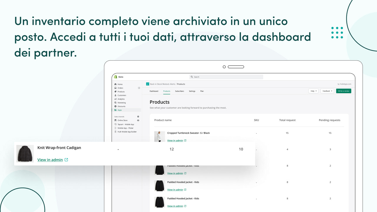Select the Products tab in the app
This screenshot has width=377, height=212.
(167, 91)
